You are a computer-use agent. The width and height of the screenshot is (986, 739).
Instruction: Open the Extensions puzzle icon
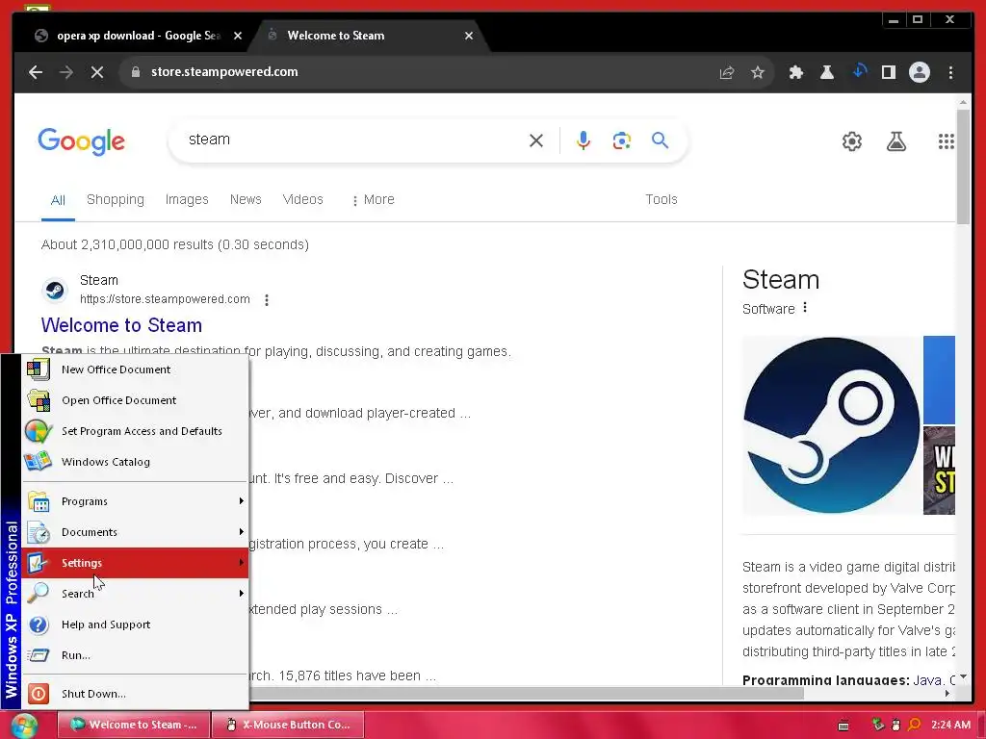click(796, 72)
